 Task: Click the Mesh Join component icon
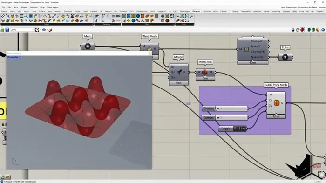point(205,72)
